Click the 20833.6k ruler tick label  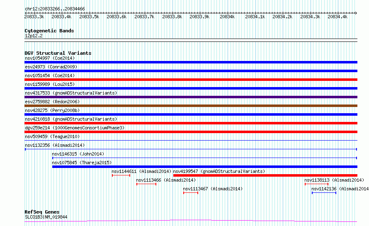click(117, 17)
